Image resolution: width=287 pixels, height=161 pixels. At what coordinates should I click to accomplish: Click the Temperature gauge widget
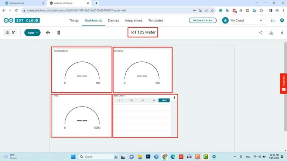coord(81,70)
